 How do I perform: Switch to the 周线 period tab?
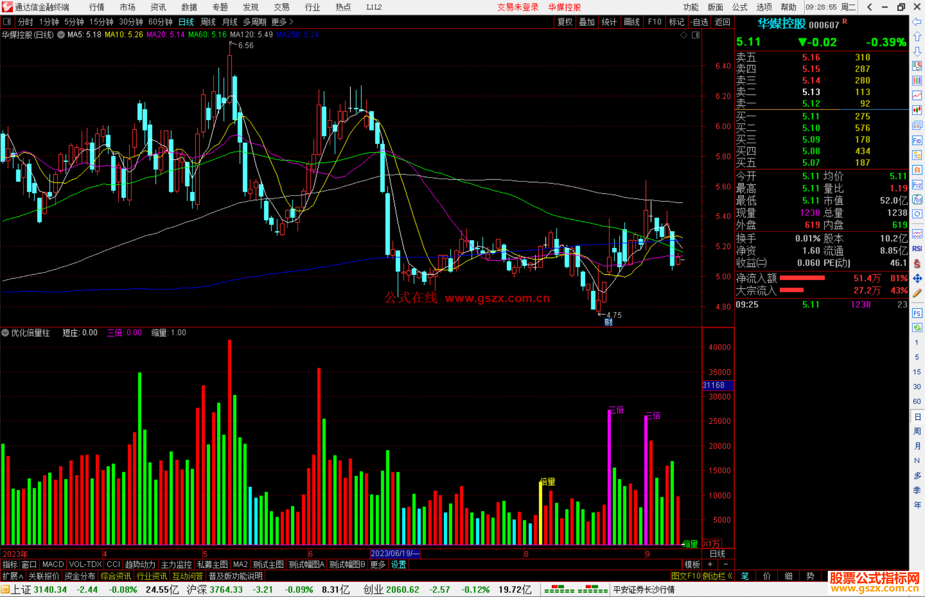(x=208, y=22)
